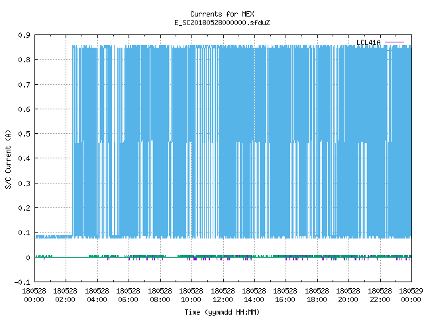Click the 0.3 y-axis tick label
The width and height of the screenshot is (424, 318).
[25, 184]
